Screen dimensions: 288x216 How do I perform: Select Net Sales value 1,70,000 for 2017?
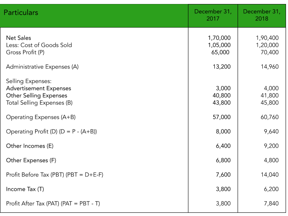coord(219,38)
